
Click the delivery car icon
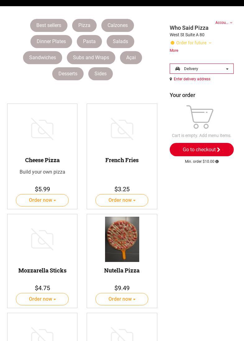pyautogui.click(x=177, y=69)
